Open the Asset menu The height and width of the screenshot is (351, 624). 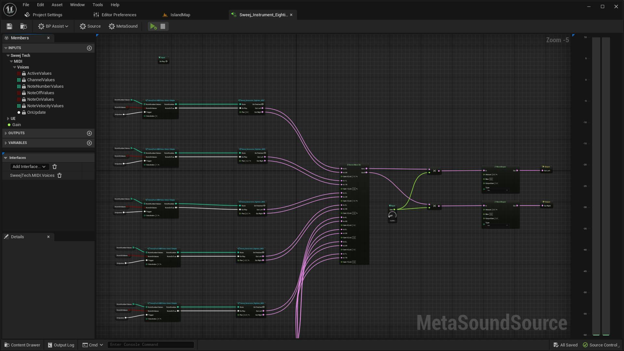click(57, 5)
